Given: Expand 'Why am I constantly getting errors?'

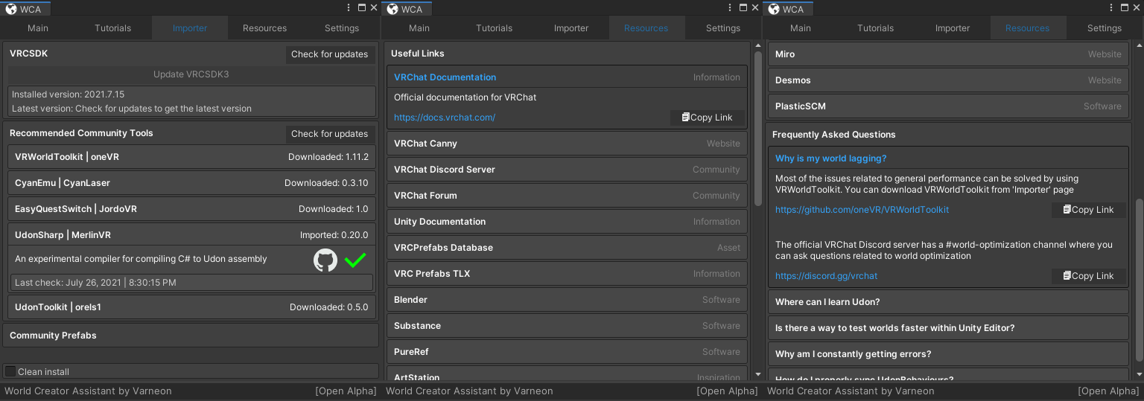Looking at the screenshot, I should pos(948,354).
